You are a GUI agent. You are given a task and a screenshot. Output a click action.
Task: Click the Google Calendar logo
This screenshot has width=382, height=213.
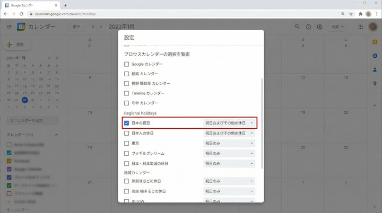(21, 26)
